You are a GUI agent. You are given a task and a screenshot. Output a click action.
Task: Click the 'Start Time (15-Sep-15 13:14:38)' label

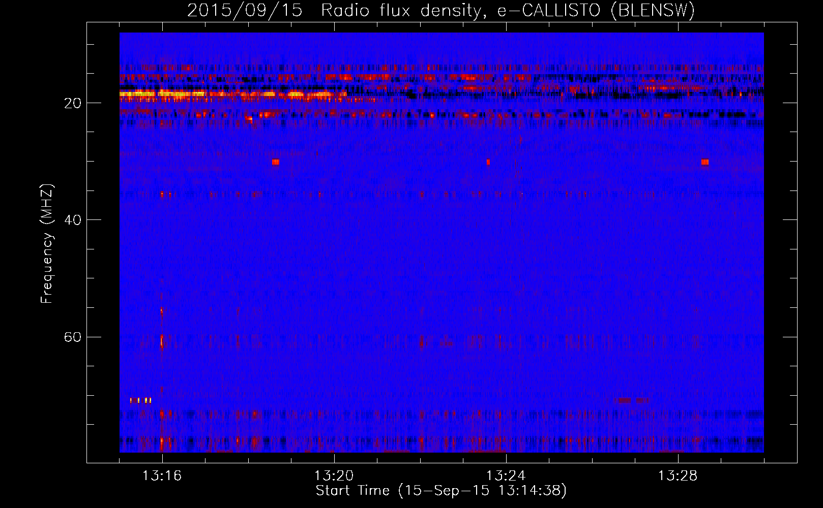click(441, 491)
